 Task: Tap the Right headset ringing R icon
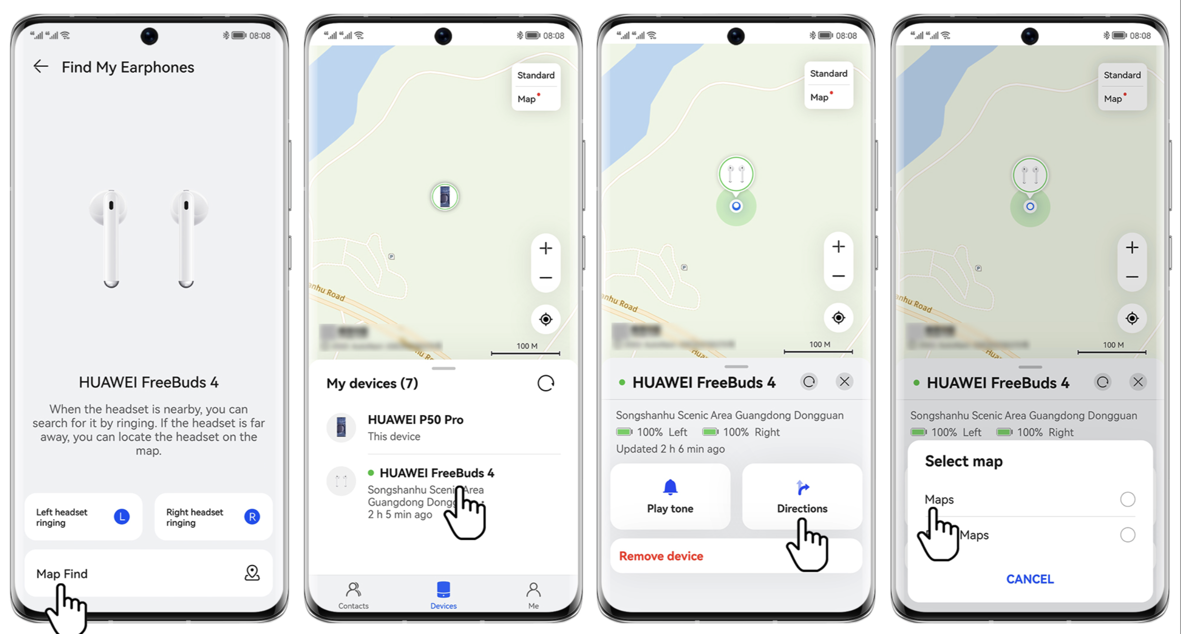[x=251, y=515]
